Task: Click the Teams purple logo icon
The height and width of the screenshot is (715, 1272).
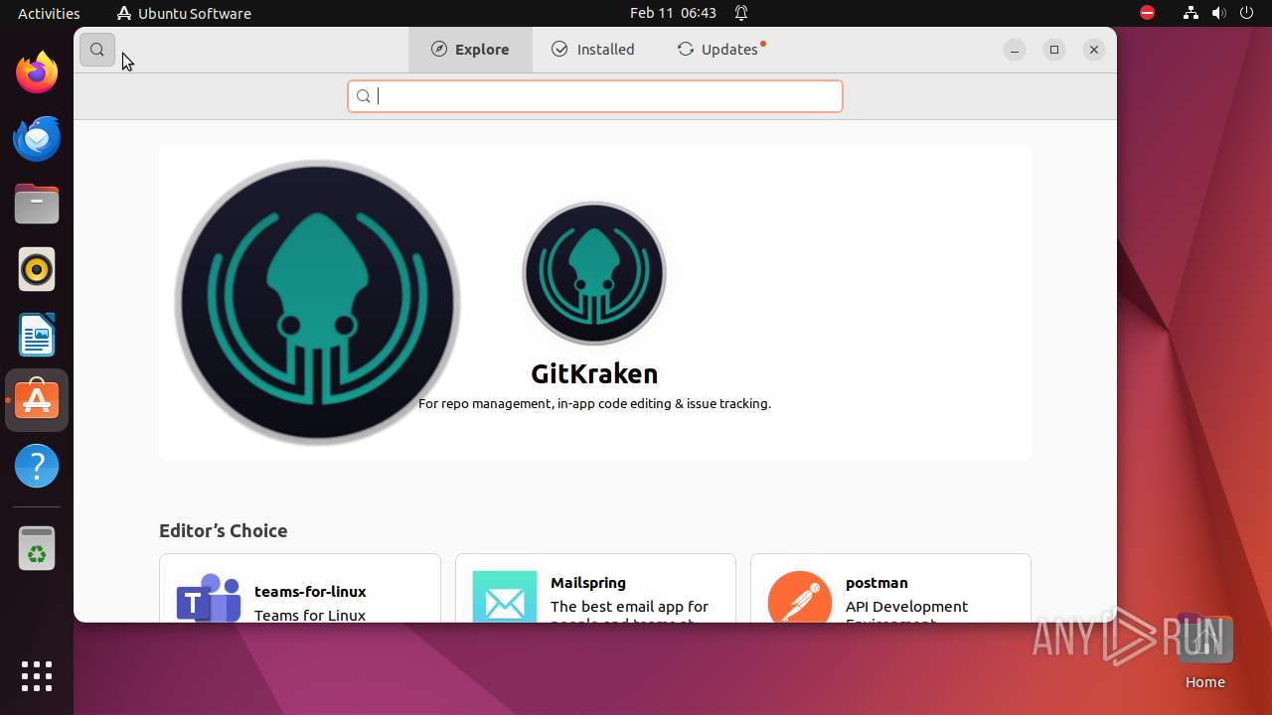Action: coord(209,597)
